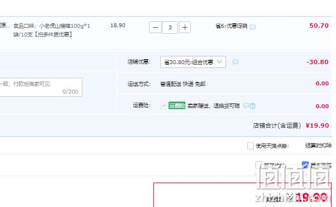
Task: Enable the 使用天猫点券 checkbox
Action: tap(250, 146)
